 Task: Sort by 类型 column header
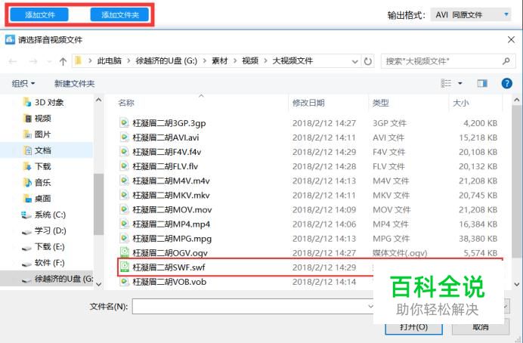coord(381,103)
